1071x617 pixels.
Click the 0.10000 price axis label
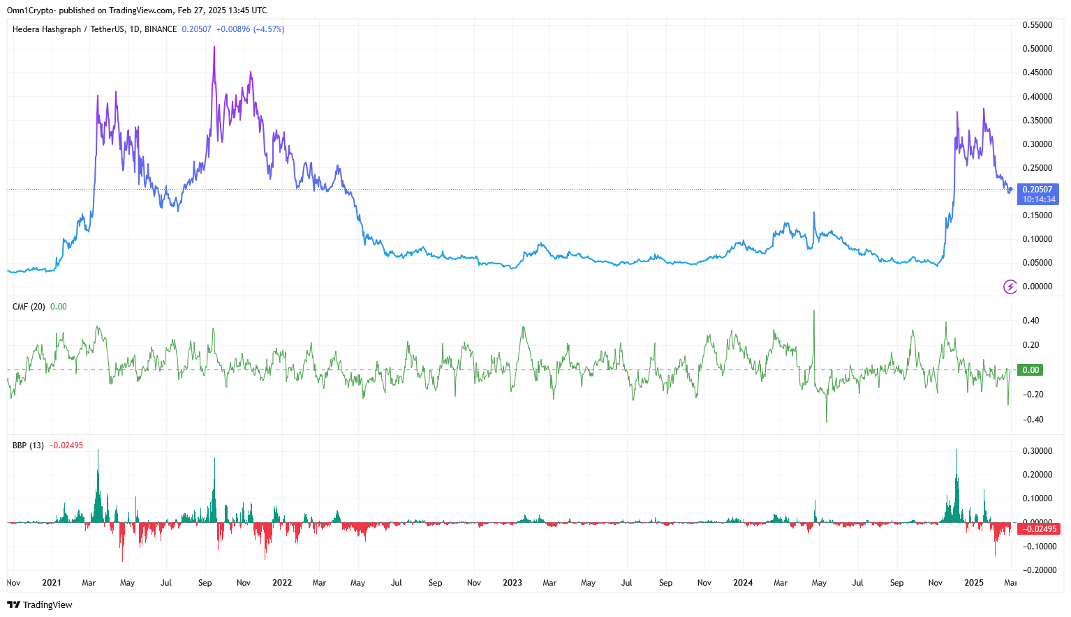(1037, 239)
